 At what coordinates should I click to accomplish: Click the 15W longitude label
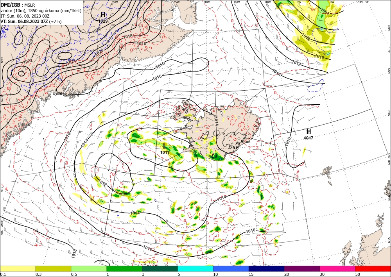click(x=237, y=2)
